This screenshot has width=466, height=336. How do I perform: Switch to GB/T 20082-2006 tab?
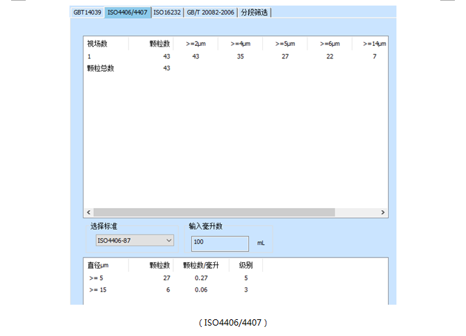coord(210,13)
